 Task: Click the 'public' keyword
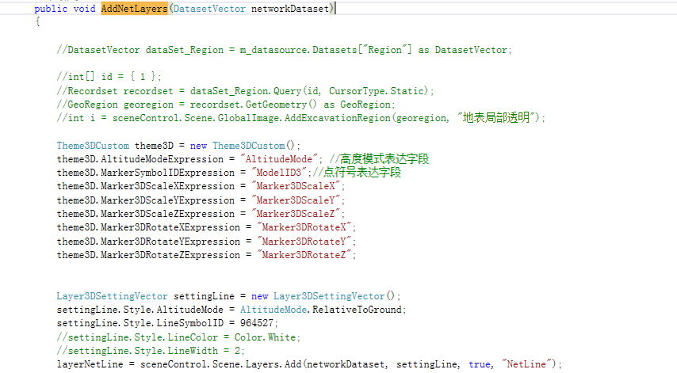click(51, 9)
